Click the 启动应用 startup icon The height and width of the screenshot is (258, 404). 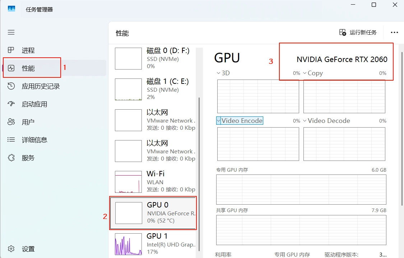[x=11, y=104]
